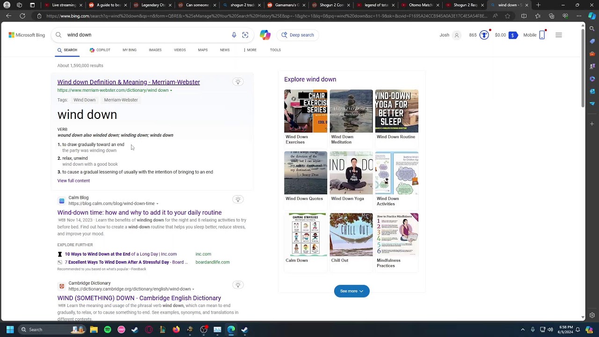Open the Merriam-Webster wind down definition link
The width and height of the screenshot is (599, 337).
129,82
